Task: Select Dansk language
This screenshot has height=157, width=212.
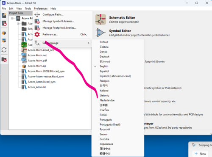Action: click(118, 52)
